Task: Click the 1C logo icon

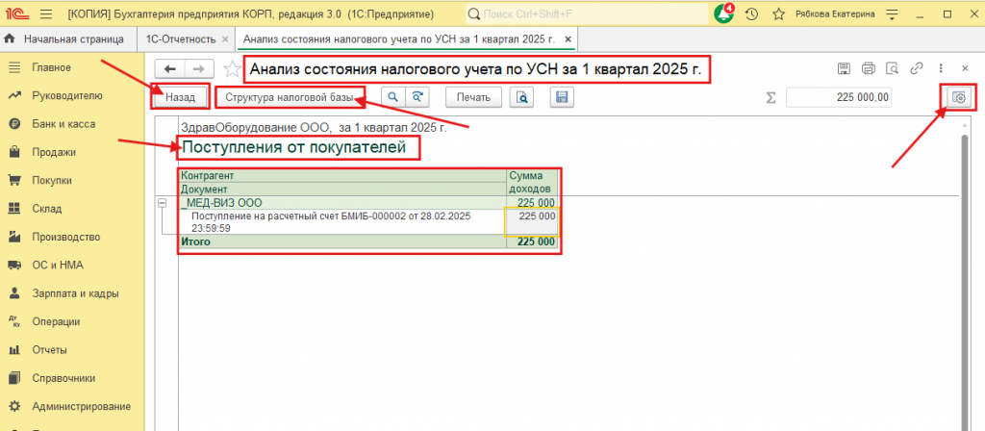Action: tap(19, 13)
